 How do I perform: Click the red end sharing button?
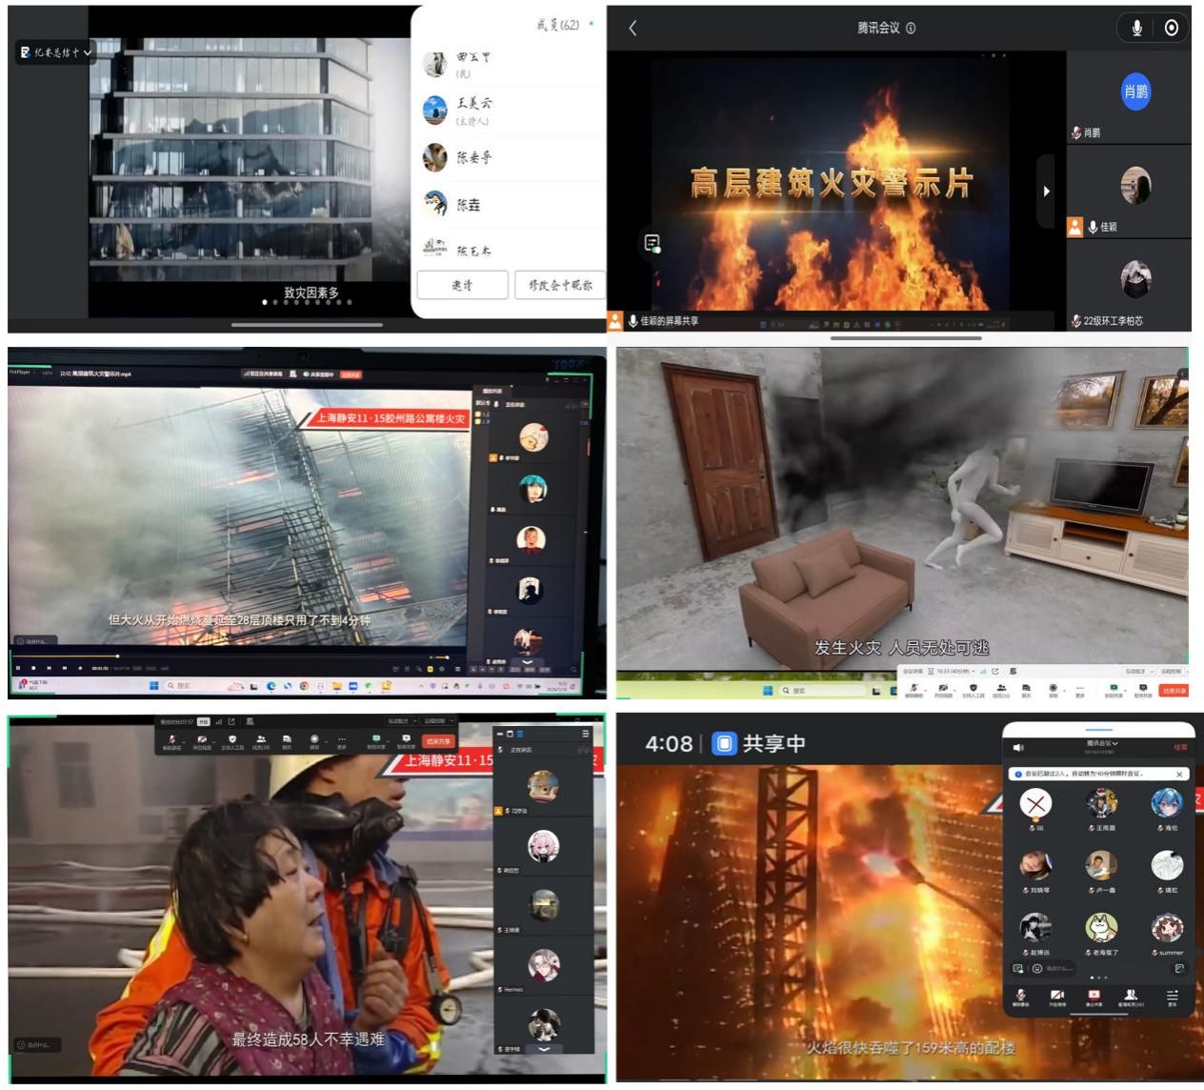(438, 741)
